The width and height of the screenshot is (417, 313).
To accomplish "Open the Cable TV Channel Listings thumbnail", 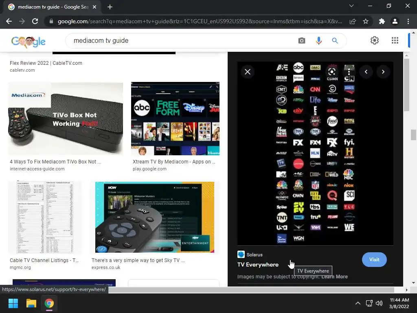I will [x=45, y=217].
